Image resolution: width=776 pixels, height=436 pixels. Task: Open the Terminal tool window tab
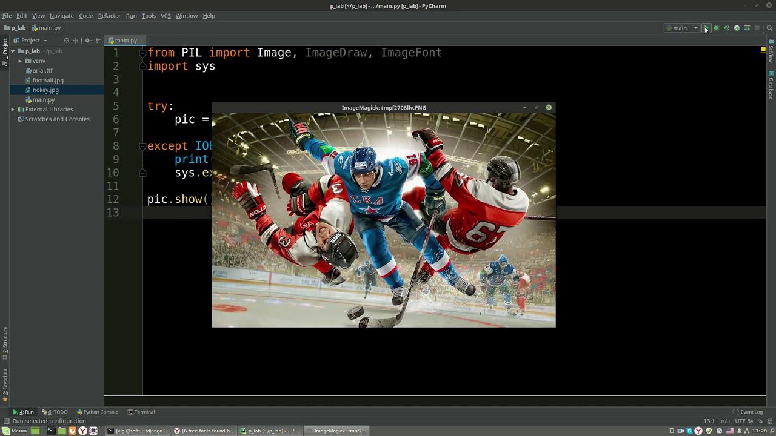tap(141, 412)
